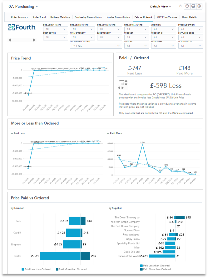Expand the PRODUCT ID filter dropdown
This screenshot has width=208, height=278.
coord(164,37)
